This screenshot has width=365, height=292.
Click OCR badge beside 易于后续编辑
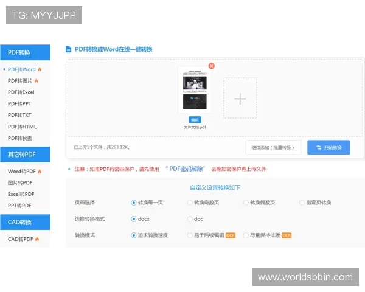click(x=231, y=235)
